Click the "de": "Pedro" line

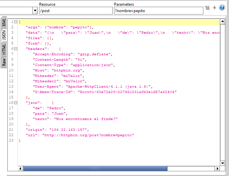point(49,108)
